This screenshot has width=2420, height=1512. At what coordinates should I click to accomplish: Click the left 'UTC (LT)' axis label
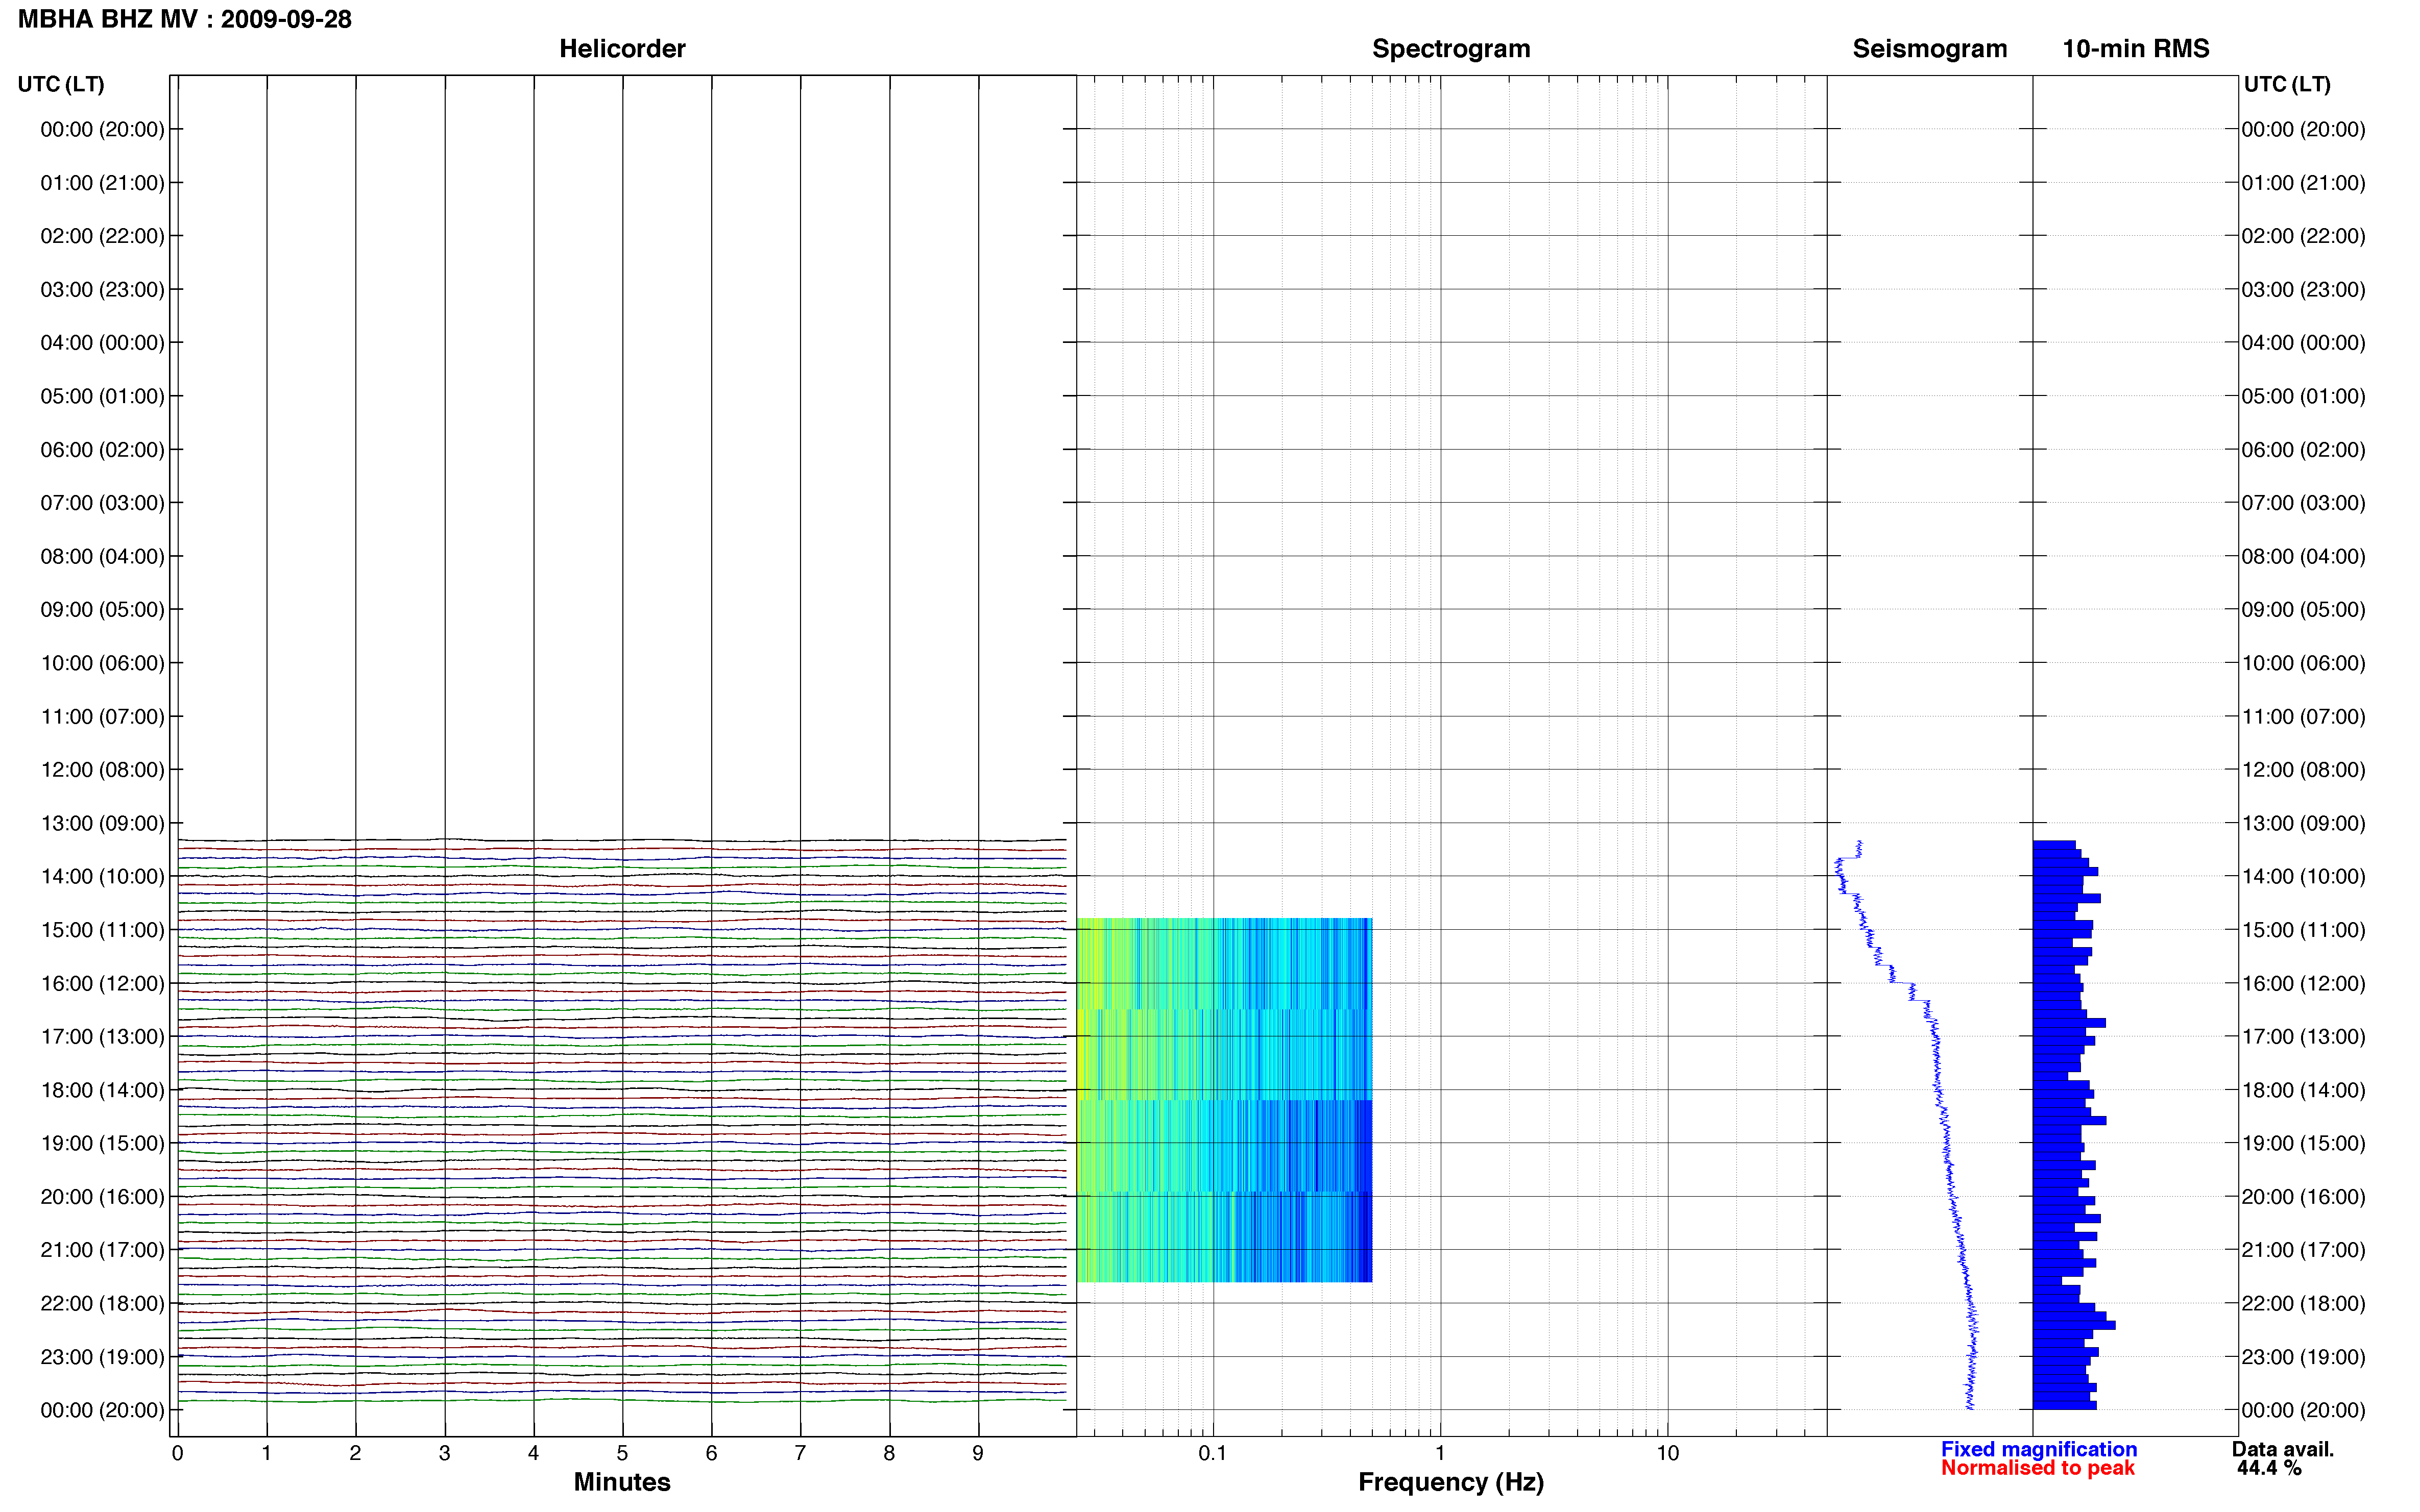[x=61, y=84]
